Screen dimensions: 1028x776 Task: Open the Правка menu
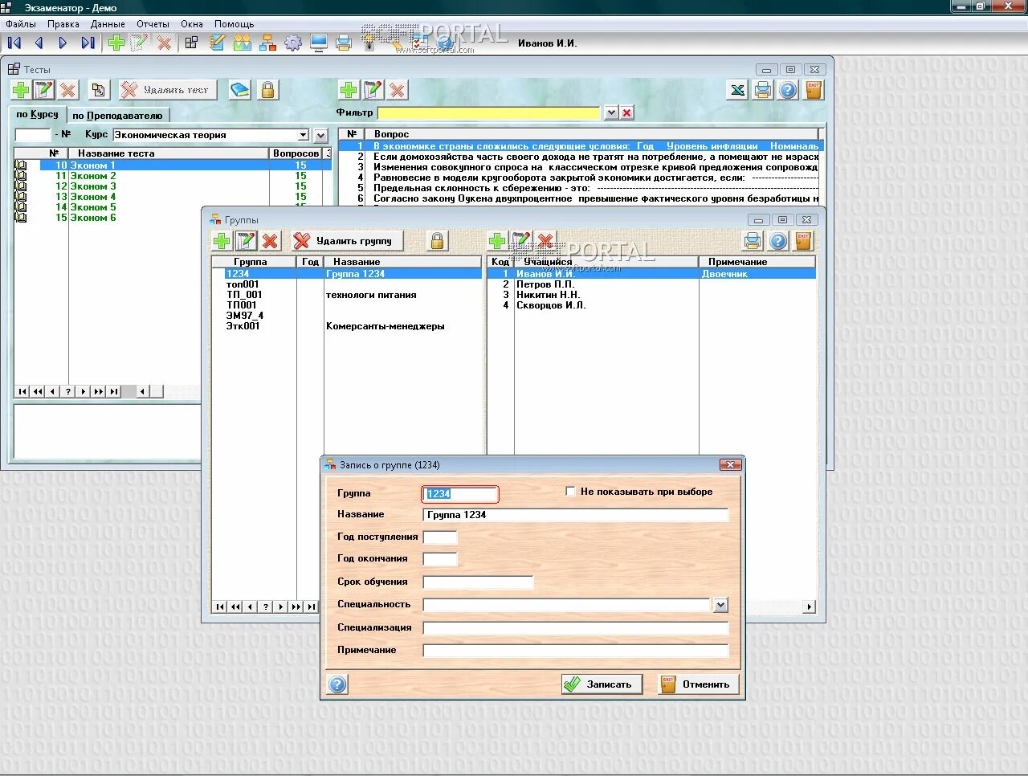coord(63,24)
